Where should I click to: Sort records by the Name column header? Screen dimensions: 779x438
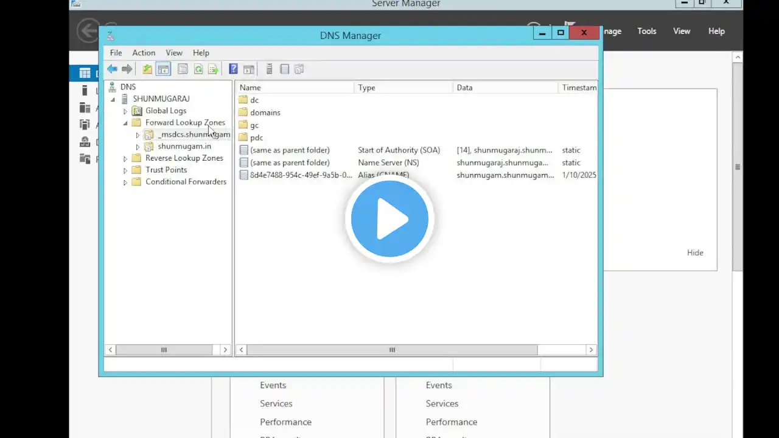pyautogui.click(x=295, y=88)
